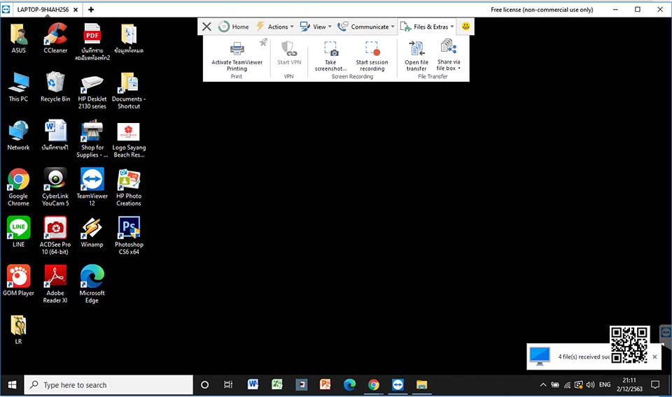672x397 pixels.
Task: Open Task View on the taskbar
Action: coord(228,385)
